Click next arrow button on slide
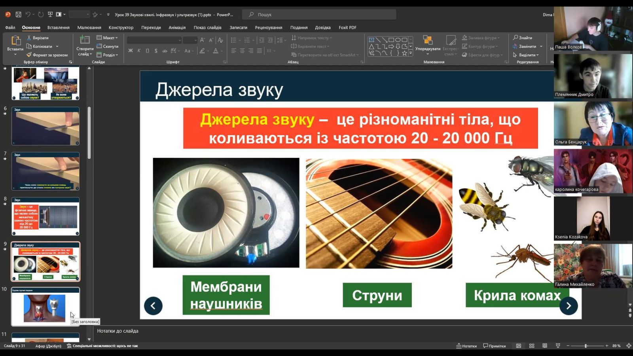Viewport: 633px width, 356px height. tap(569, 306)
